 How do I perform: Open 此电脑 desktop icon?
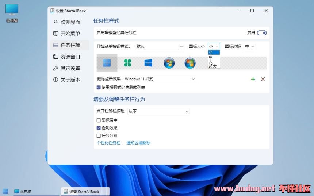pyautogui.click(x=12, y=13)
